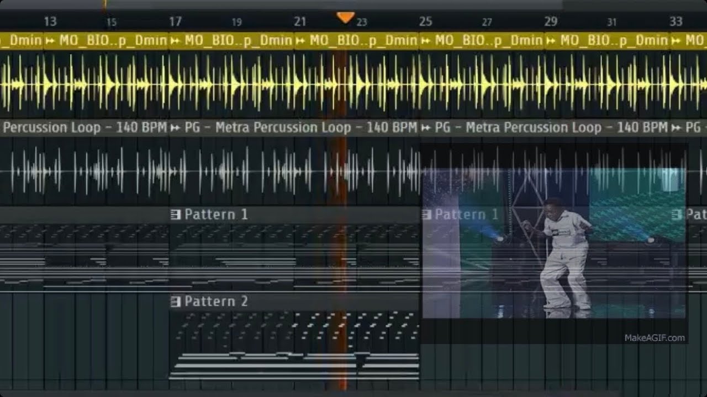Click the white Percussion Loop waveform
The height and width of the screenshot is (397, 707).
tap(353, 171)
